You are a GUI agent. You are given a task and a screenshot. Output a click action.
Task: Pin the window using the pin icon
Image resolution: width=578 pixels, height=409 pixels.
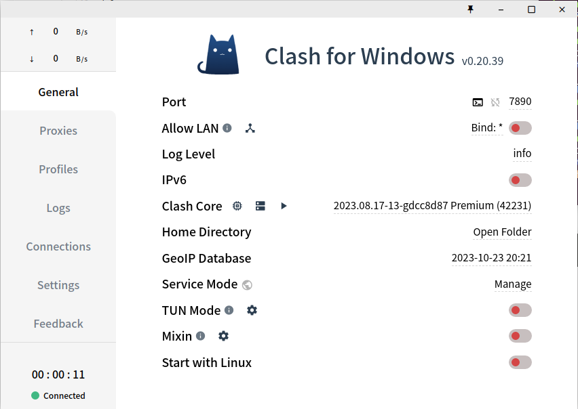[x=470, y=9]
